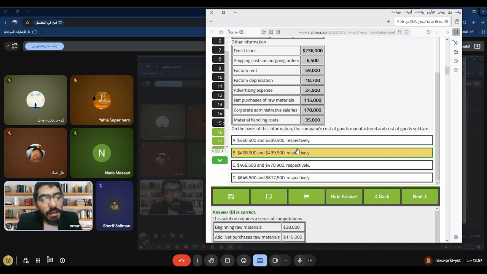
Task: Reload the arabcma page in Firefox
Action: tap(428, 32)
